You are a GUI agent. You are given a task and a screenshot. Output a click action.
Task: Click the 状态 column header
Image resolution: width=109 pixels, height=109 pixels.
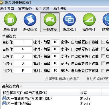click(90, 93)
